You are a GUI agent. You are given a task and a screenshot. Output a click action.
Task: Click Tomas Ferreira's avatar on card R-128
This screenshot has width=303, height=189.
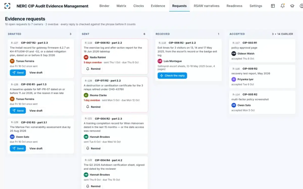point(12,99)
